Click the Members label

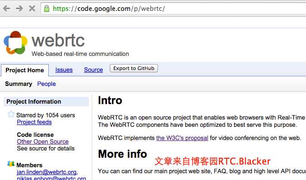pyautogui.click(x=30, y=165)
